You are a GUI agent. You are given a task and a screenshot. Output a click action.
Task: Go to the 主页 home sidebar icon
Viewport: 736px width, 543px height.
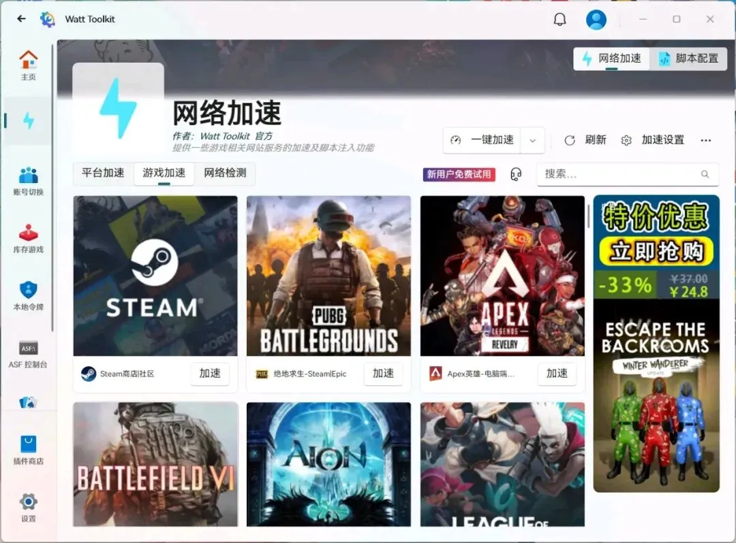(x=28, y=65)
